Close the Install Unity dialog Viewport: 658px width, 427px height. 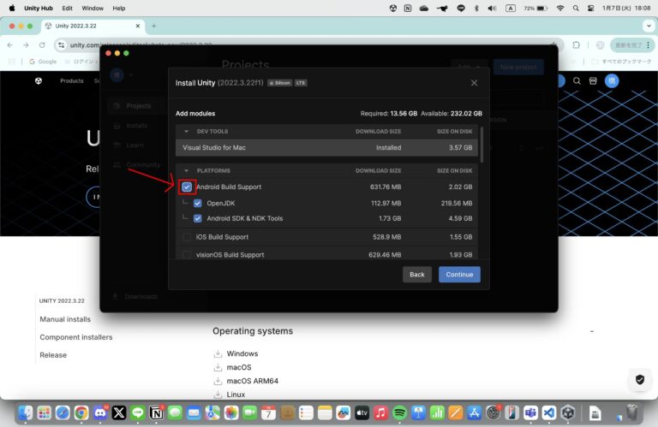click(x=474, y=83)
